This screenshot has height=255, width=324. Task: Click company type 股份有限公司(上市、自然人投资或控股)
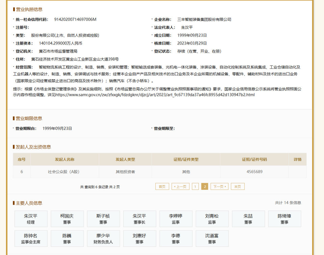click(x=65, y=35)
